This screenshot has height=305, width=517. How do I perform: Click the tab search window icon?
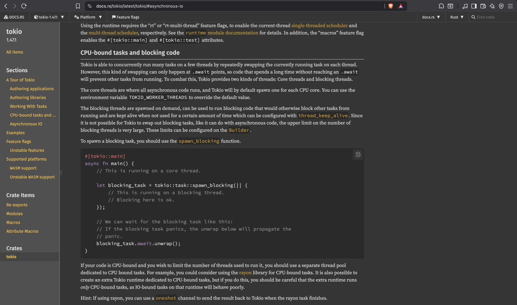[450, 6]
